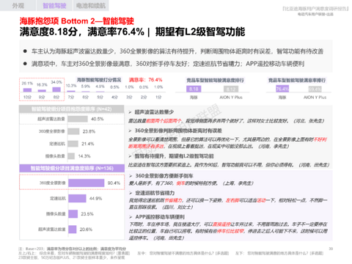Select the purple 90.4% 360度全景影像 bar

click(x=87, y=183)
